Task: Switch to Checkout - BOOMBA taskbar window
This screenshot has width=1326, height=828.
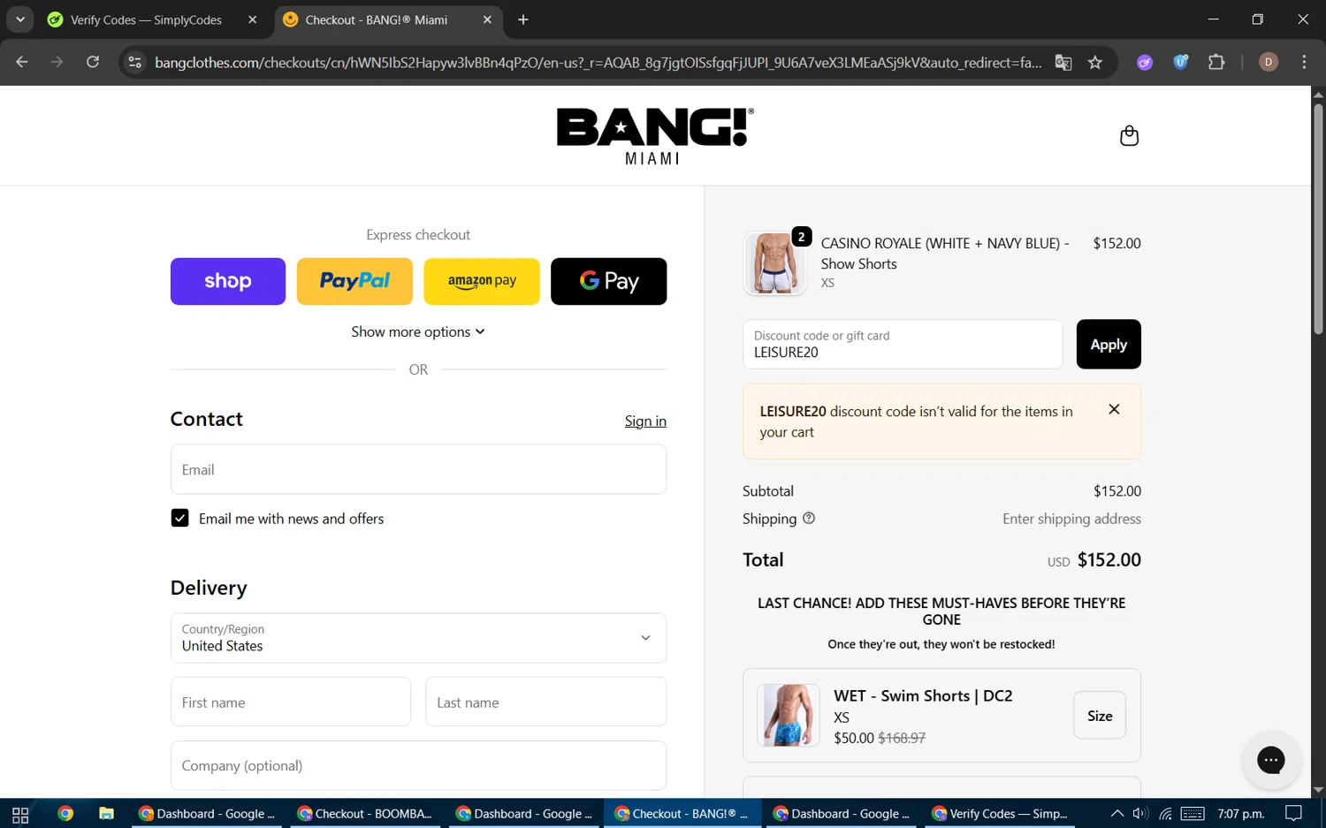Action: [x=366, y=814]
